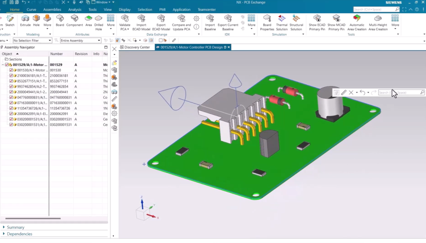Select the Sketch tool
Image resolution: width=426 pixels, height=243 pixels.
tap(10, 21)
